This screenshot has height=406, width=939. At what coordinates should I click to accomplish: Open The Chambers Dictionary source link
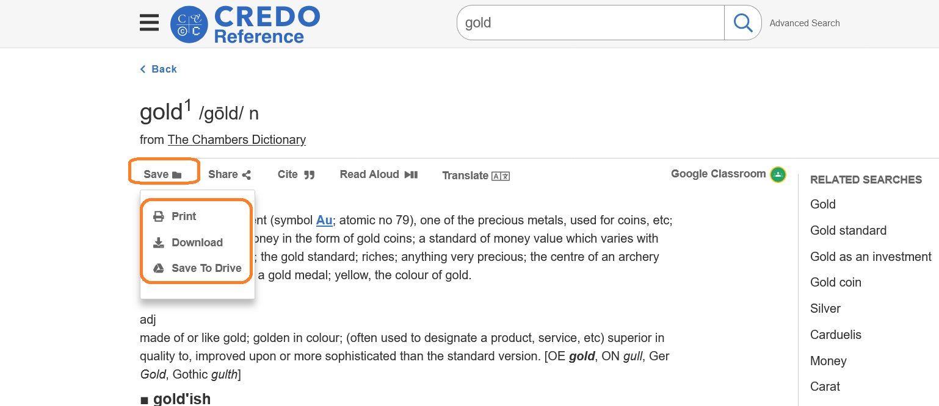237,140
